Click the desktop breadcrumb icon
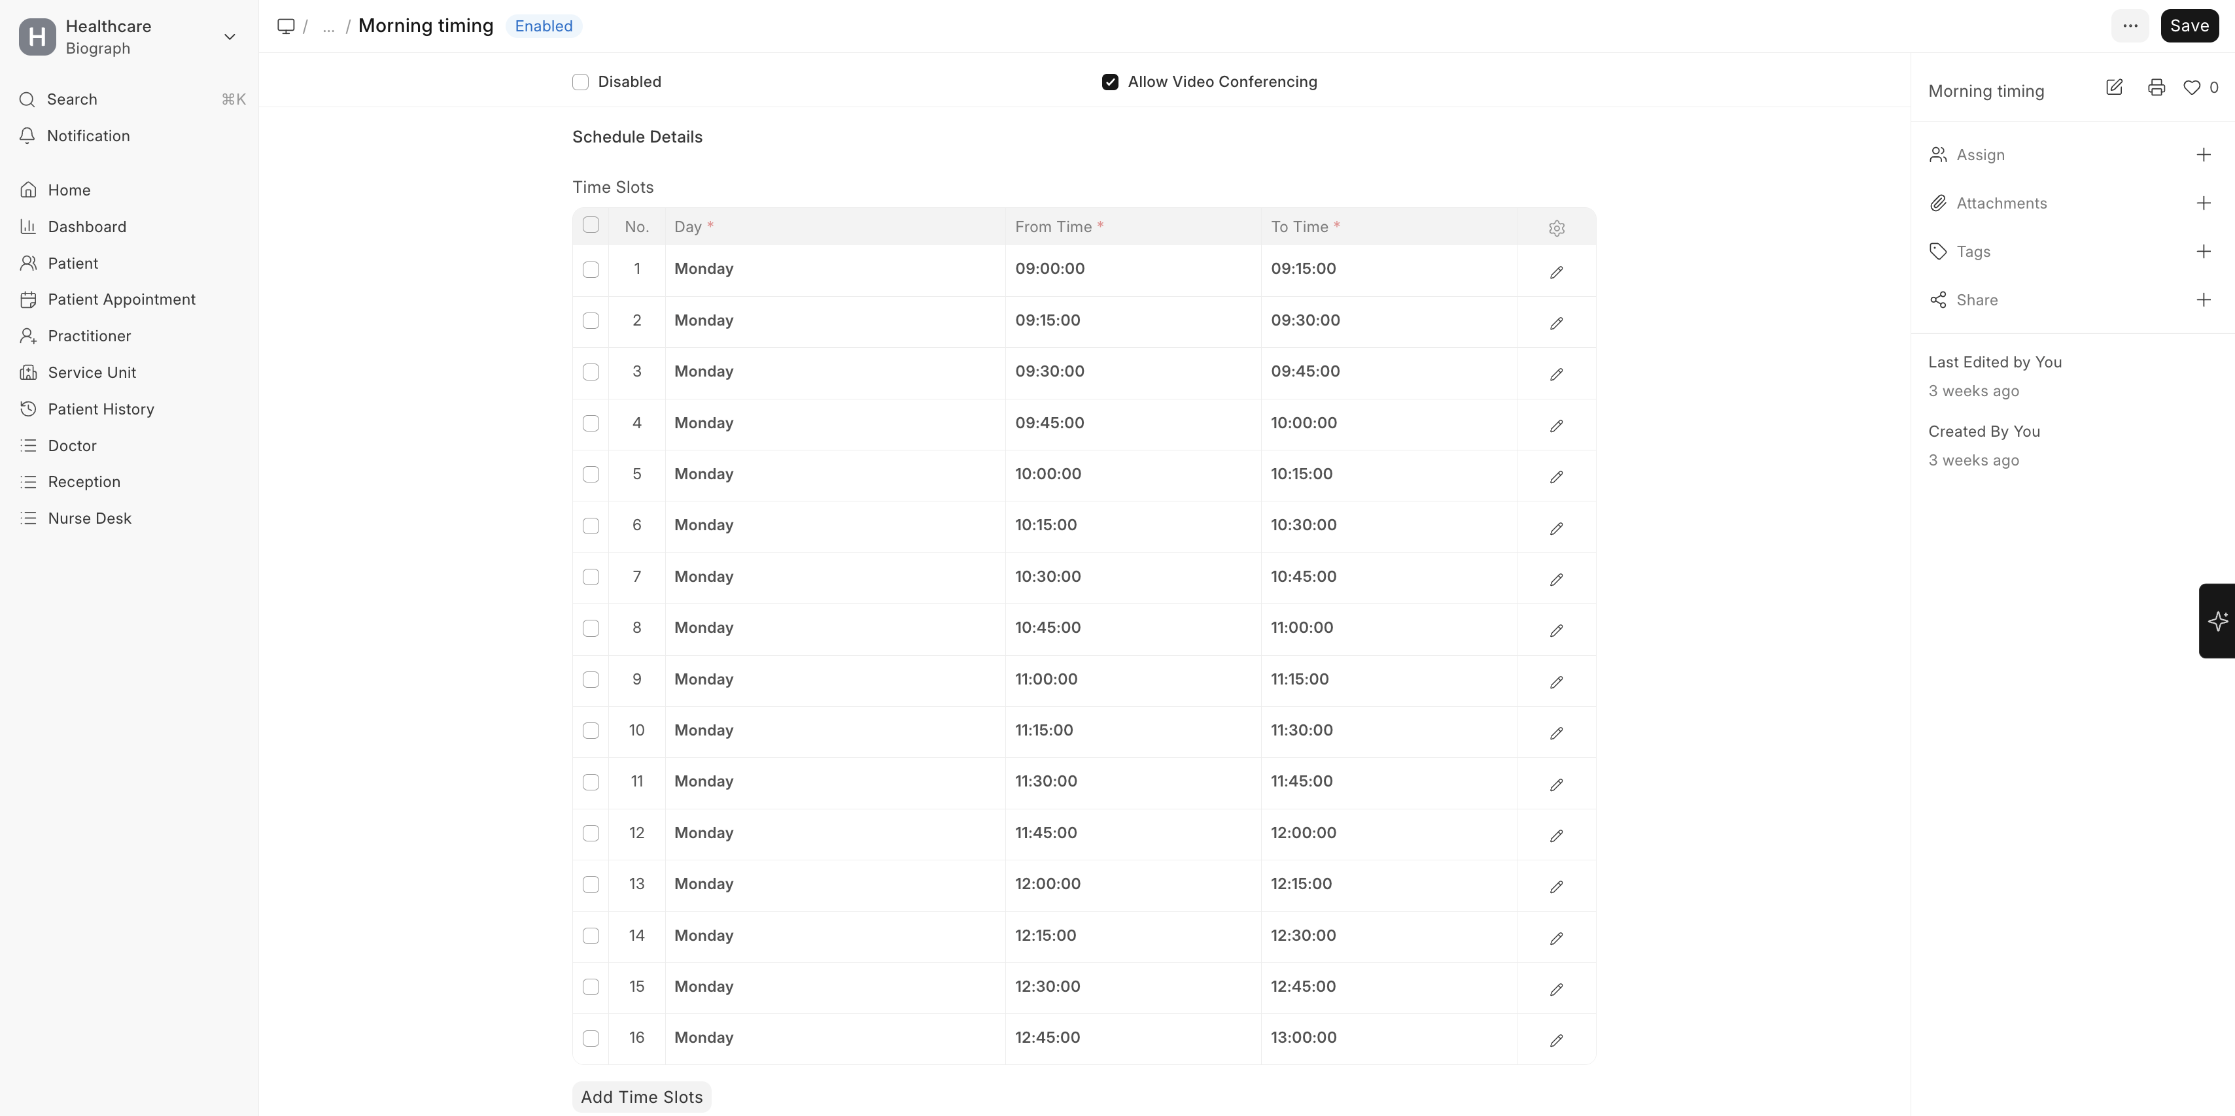 [285, 26]
